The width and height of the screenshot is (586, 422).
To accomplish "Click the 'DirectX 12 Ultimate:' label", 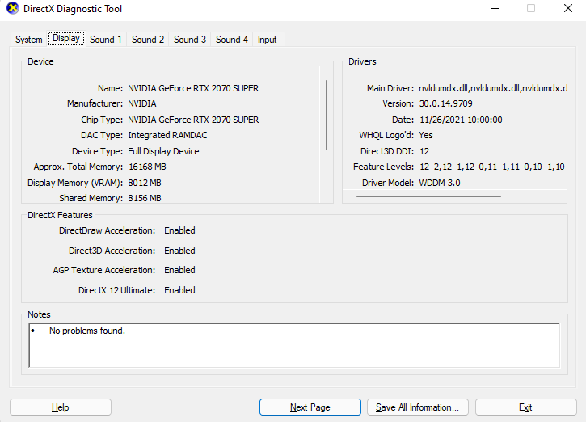I will 116,290.
